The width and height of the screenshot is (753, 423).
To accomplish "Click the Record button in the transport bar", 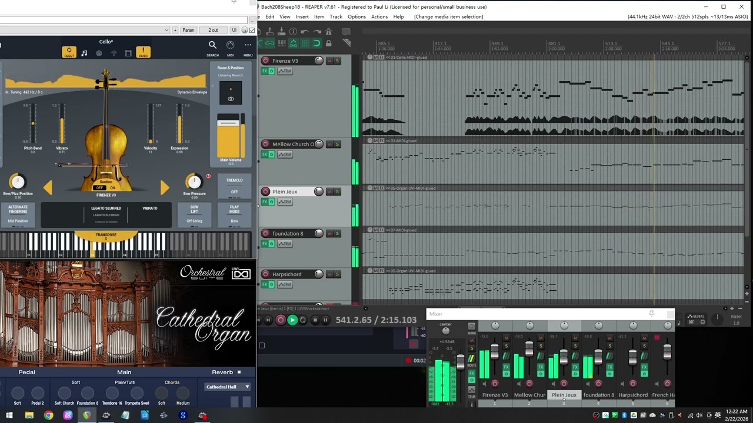I will coord(281,320).
